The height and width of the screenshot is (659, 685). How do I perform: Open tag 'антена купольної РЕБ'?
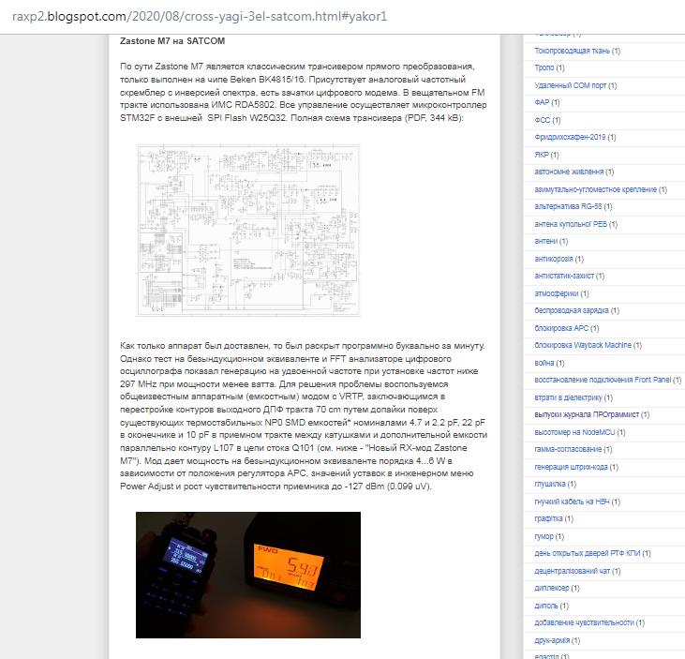click(571, 224)
